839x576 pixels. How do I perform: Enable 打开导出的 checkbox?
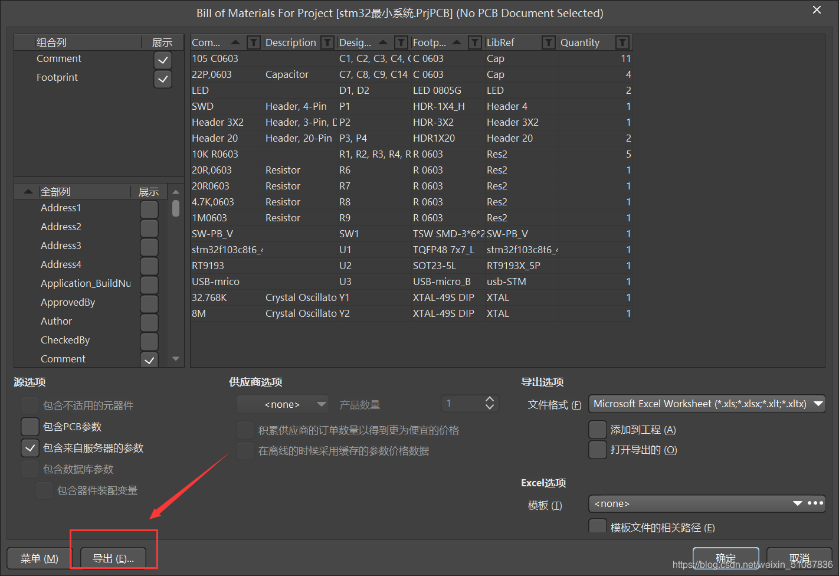pyautogui.click(x=598, y=450)
